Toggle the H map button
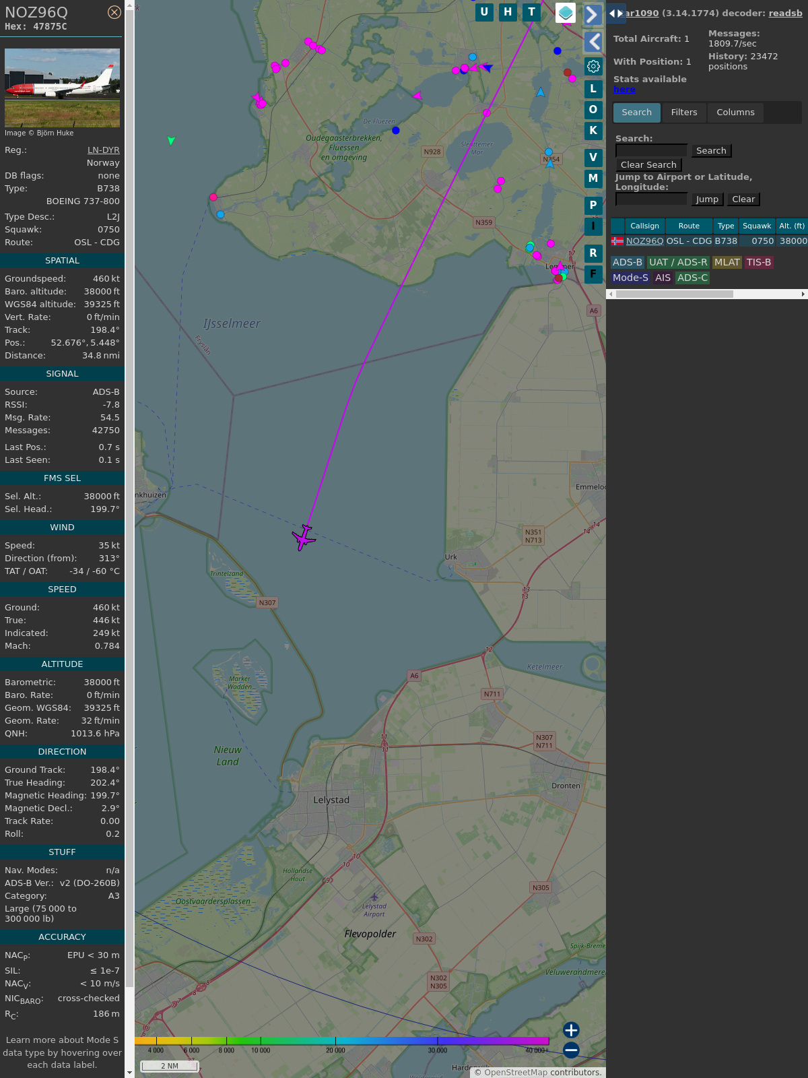Screen dimensions: 808x1078 [x=508, y=12]
